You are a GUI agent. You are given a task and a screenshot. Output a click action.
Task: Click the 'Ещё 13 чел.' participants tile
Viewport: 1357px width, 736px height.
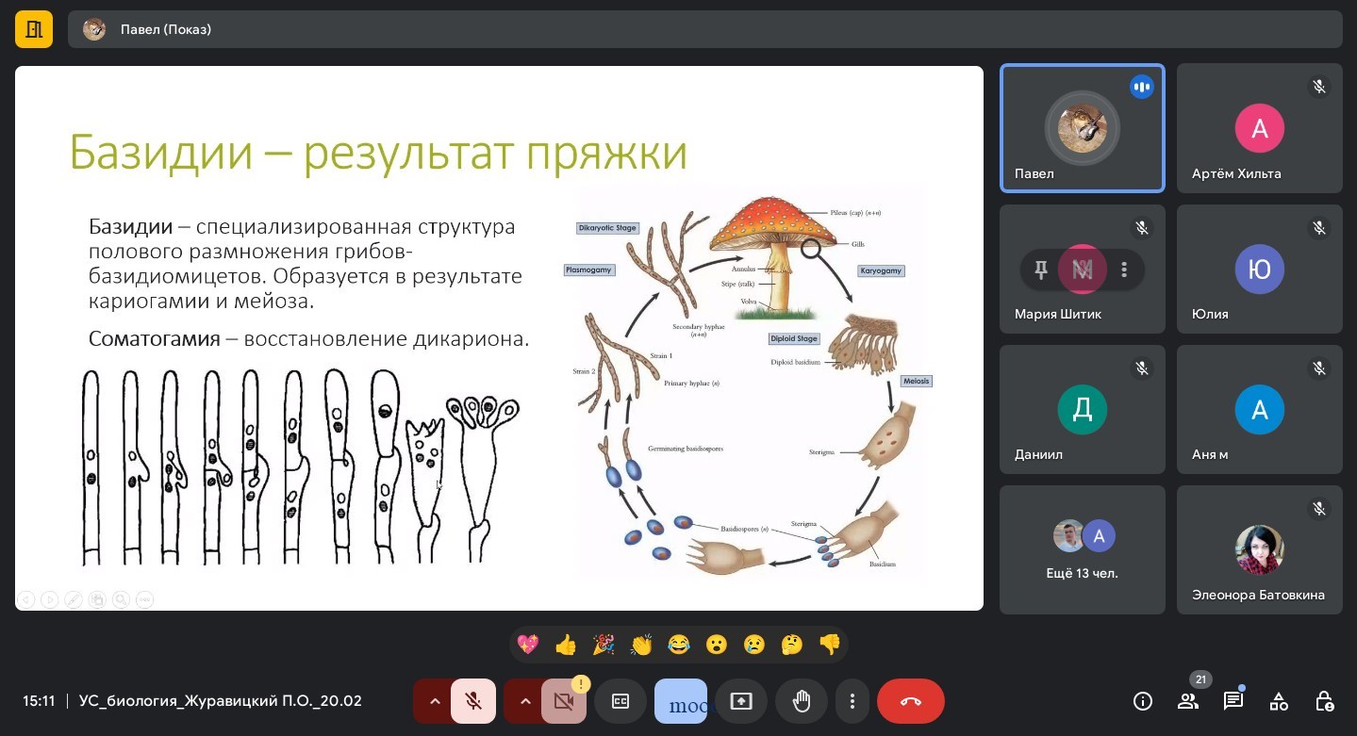[x=1083, y=549]
